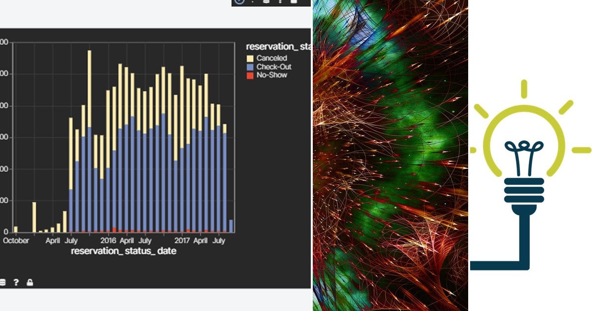
Task: Click the 'October' x-axis label
Action: (x=16, y=241)
